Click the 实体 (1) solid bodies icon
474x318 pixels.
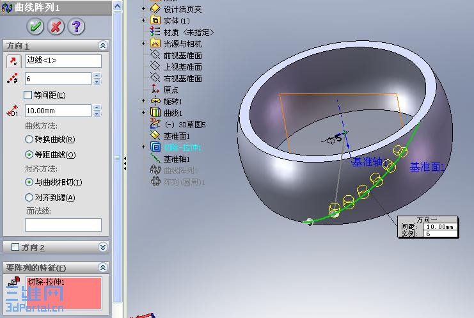[x=155, y=20]
